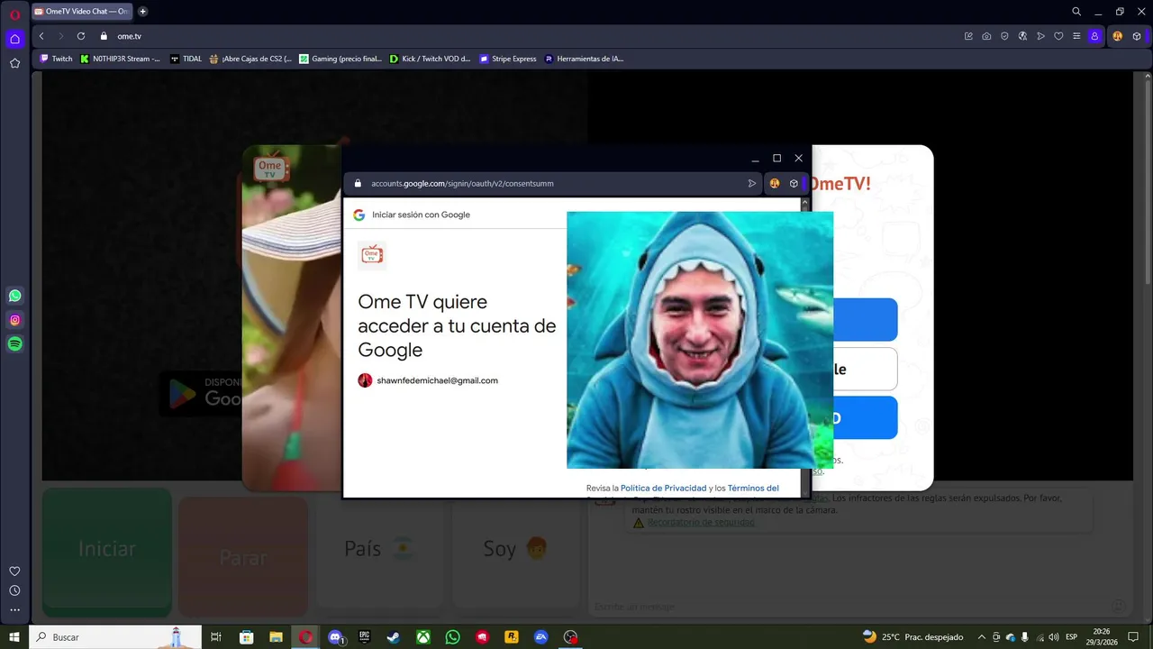Open the Windows Start menu
The width and height of the screenshot is (1153, 649).
pyautogui.click(x=14, y=636)
